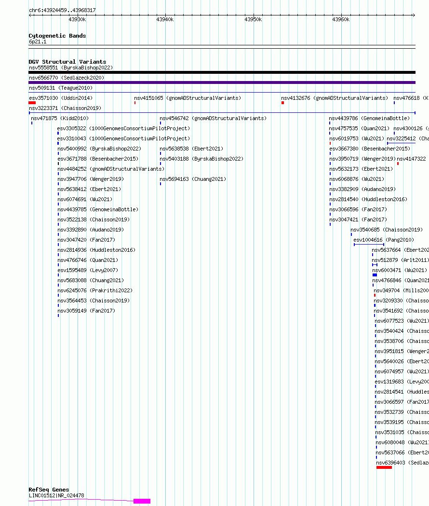This screenshot has width=429, height=506.
Task: Open nsv4757535 (Quan2021) label
Action: pyautogui.click(x=359, y=128)
